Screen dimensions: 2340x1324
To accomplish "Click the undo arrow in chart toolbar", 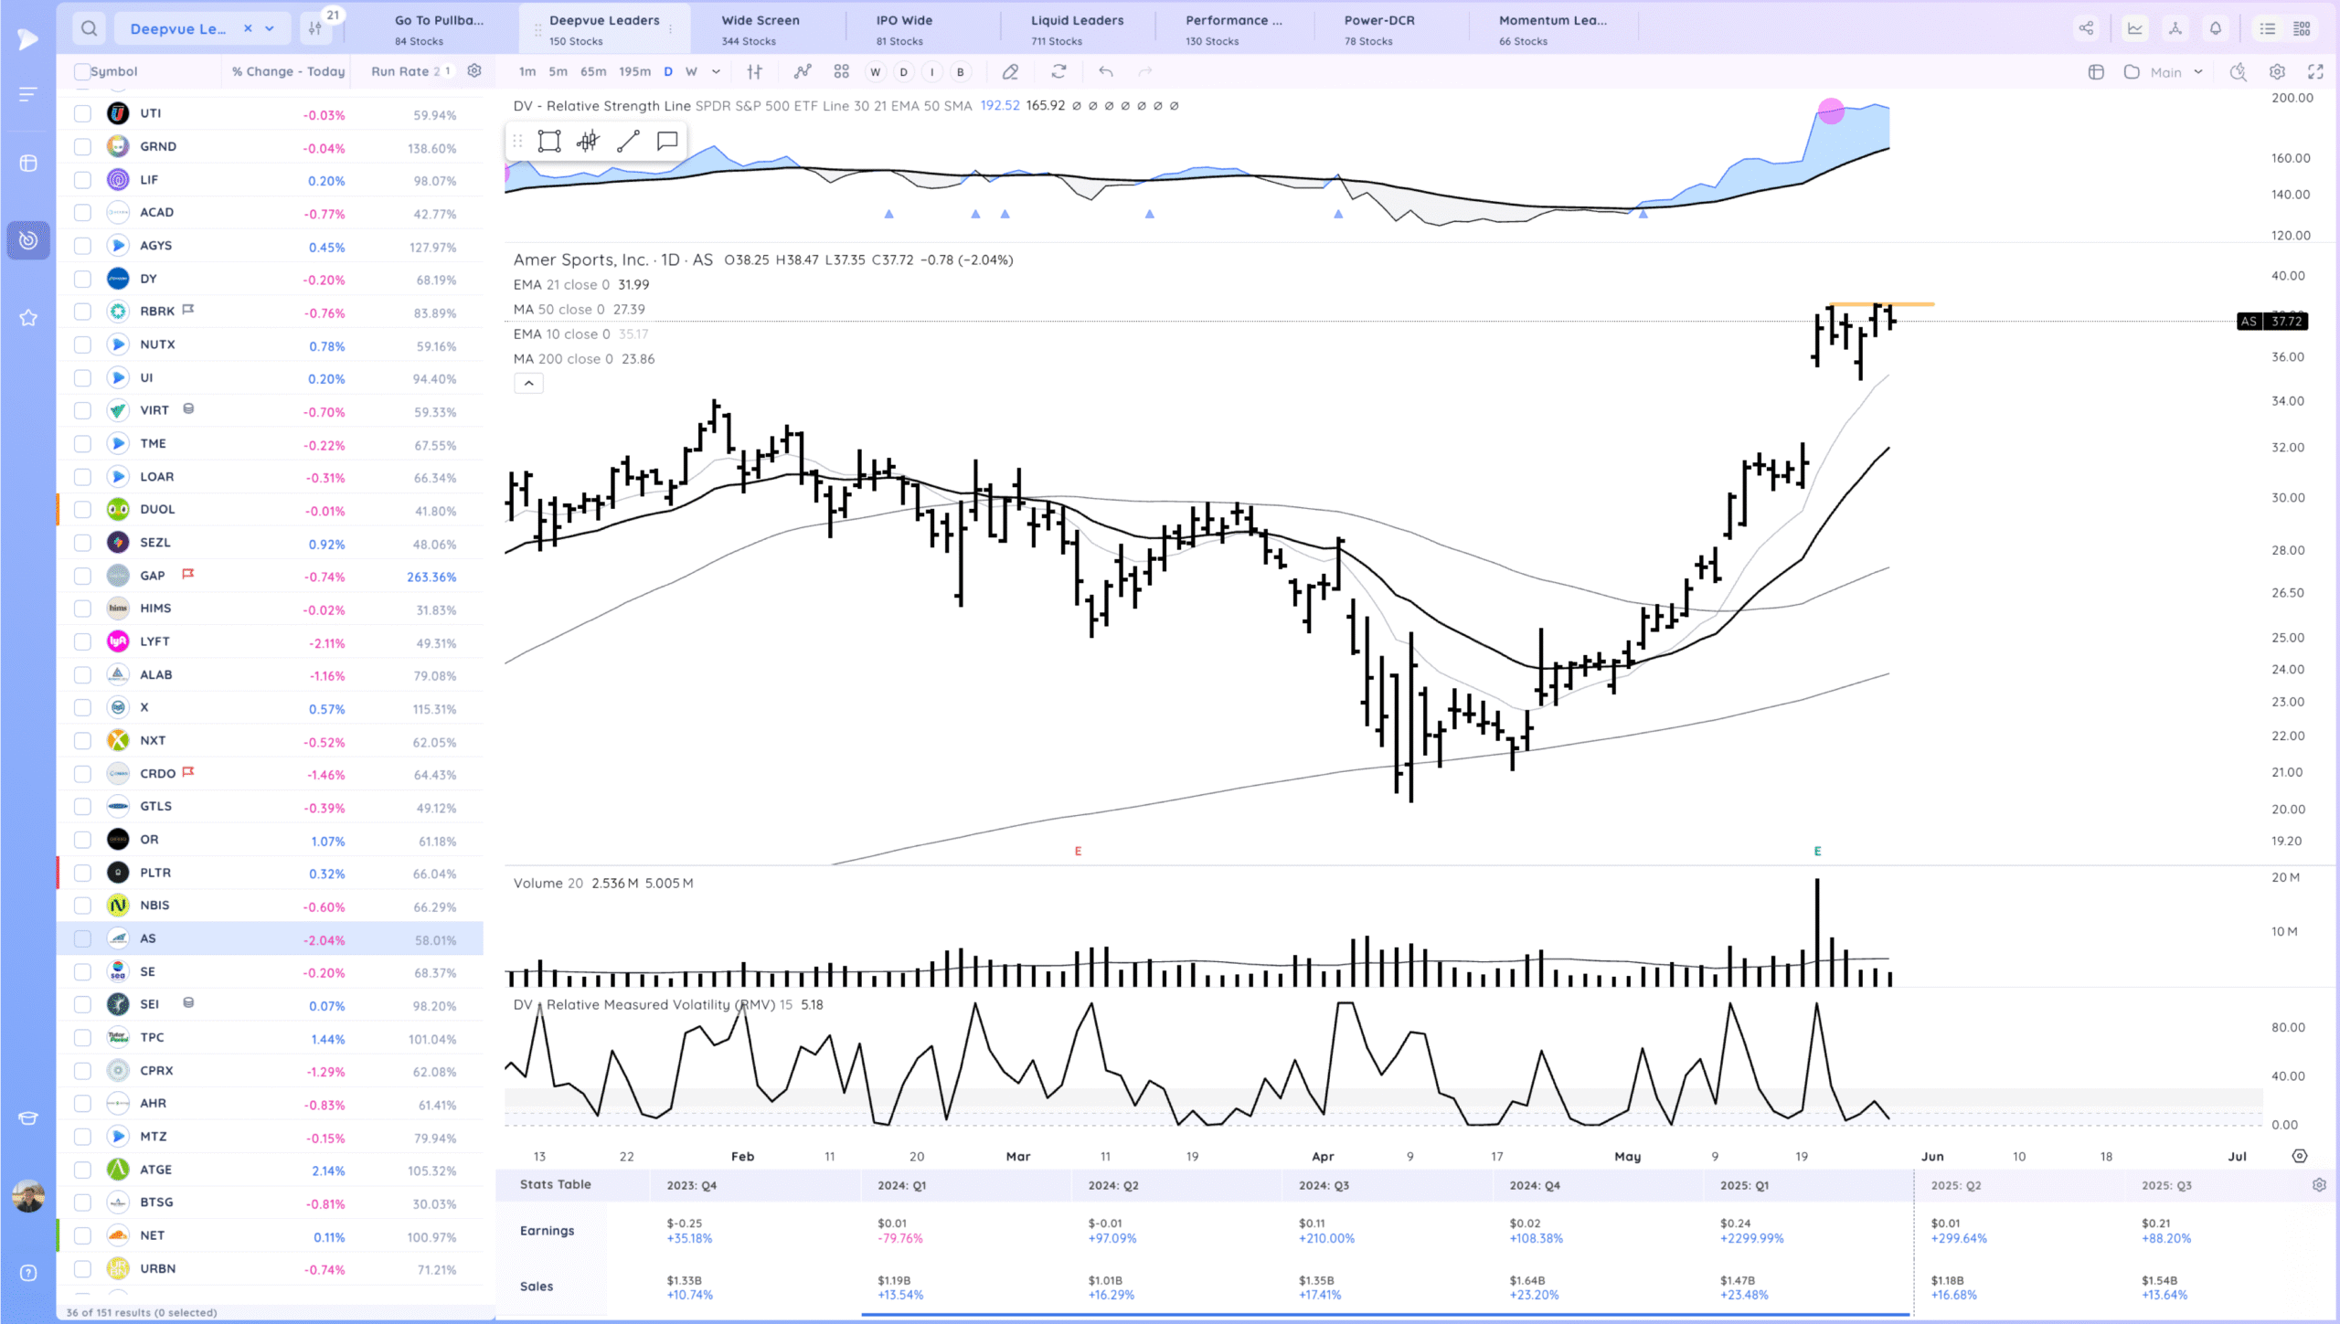I will click(1106, 71).
